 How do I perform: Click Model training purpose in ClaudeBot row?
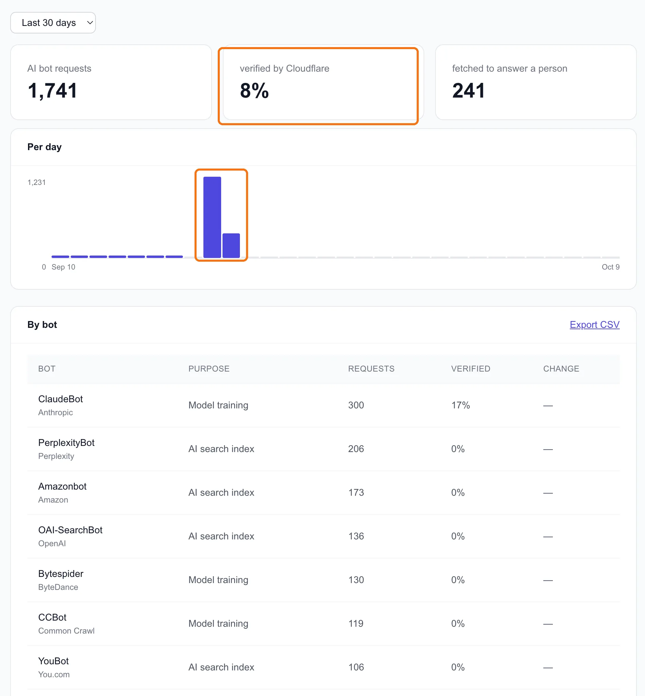[218, 405]
